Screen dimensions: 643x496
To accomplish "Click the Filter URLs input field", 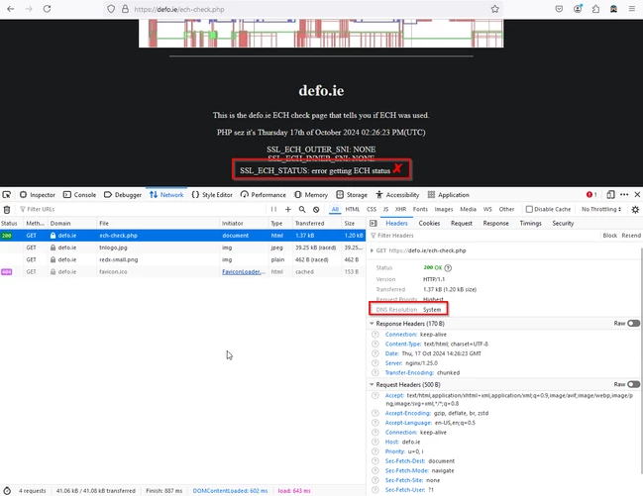I will click(x=142, y=209).
